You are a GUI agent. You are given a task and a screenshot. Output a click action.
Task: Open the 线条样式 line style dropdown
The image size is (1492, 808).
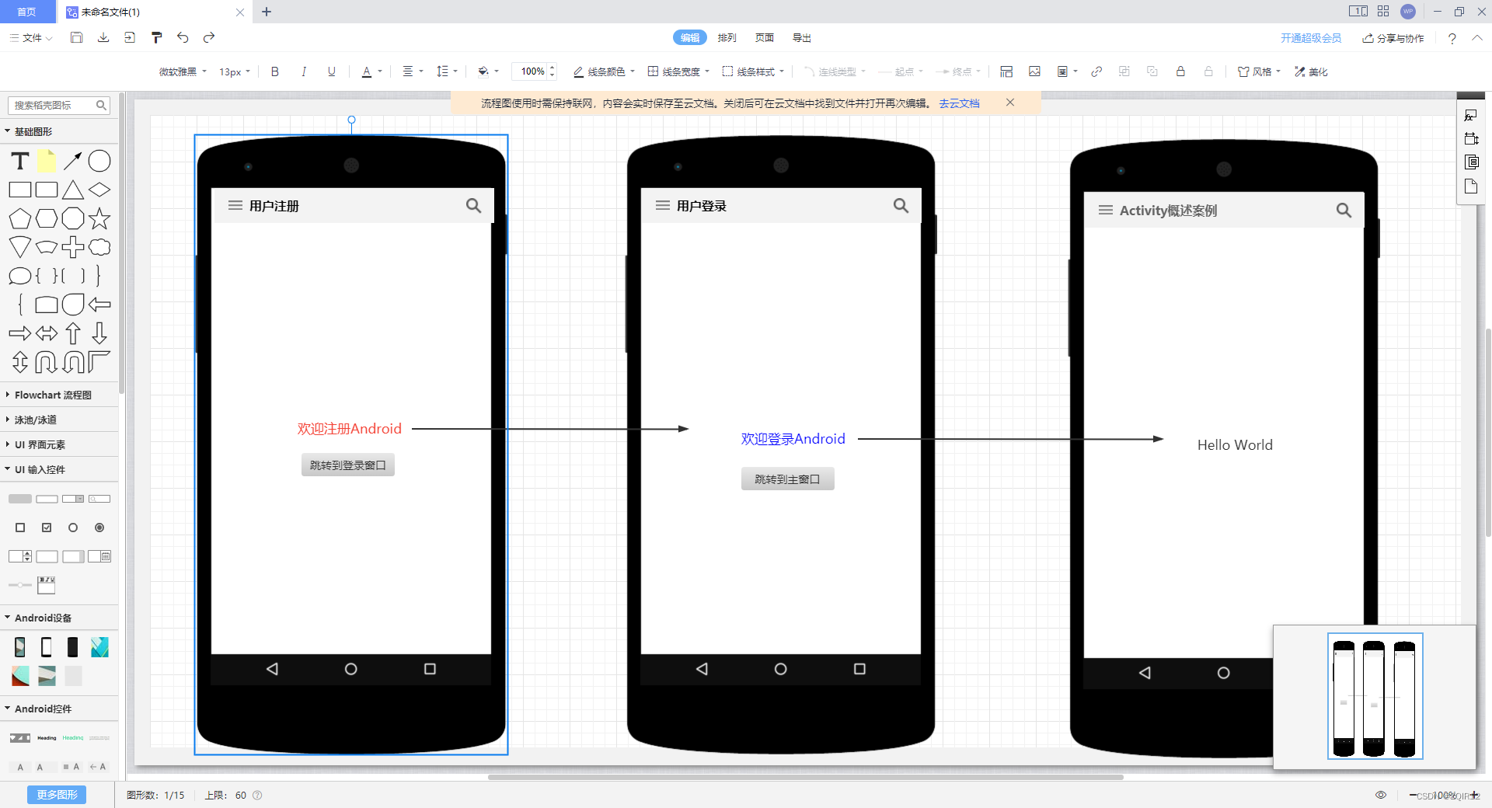coord(753,71)
